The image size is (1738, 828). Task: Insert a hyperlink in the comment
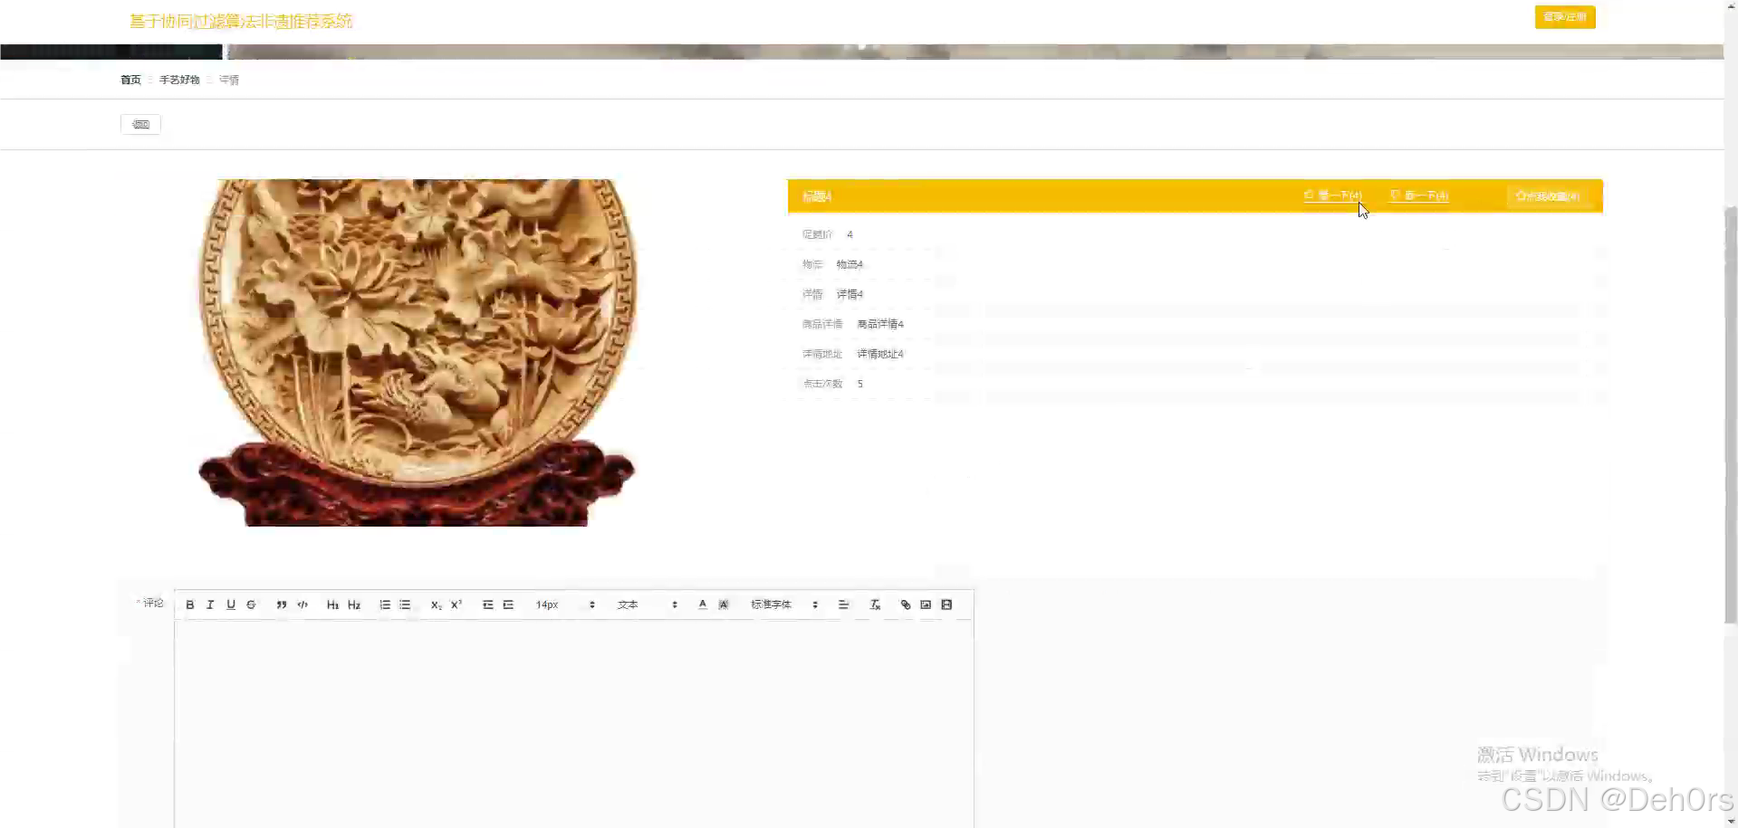tap(906, 604)
